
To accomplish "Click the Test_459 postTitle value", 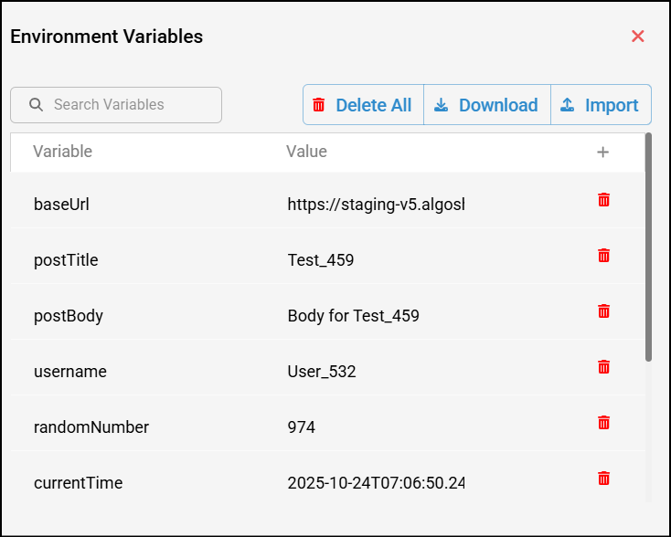I will [x=321, y=260].
